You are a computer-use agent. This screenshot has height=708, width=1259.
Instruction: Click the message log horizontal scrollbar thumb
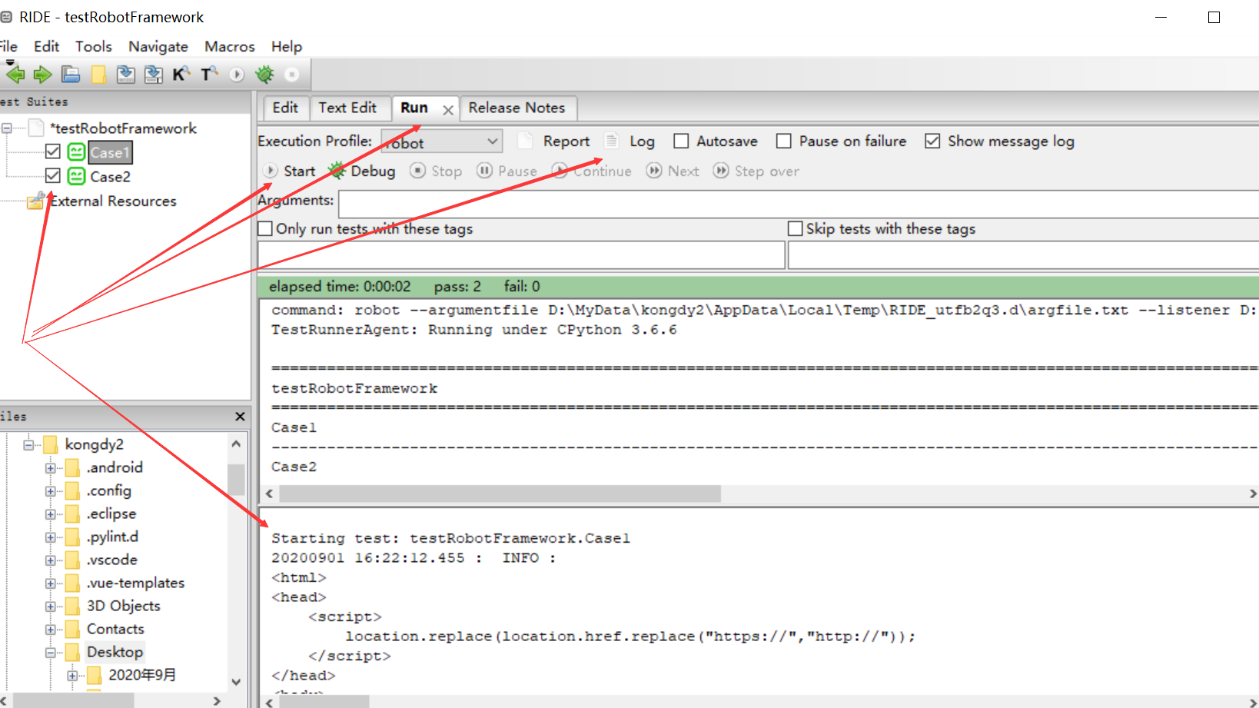point(323,701)
